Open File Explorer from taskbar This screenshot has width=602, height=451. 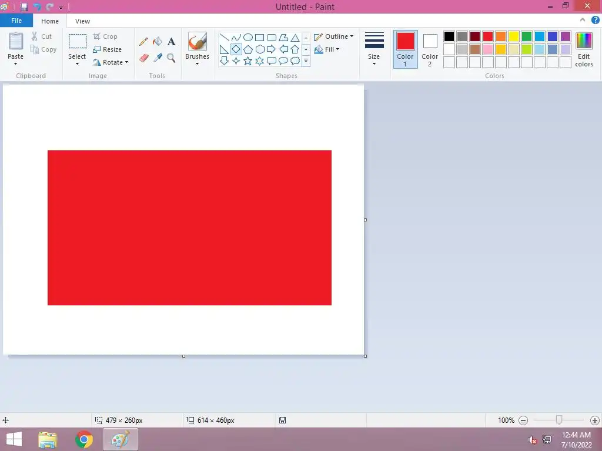(x=48, y=439)
